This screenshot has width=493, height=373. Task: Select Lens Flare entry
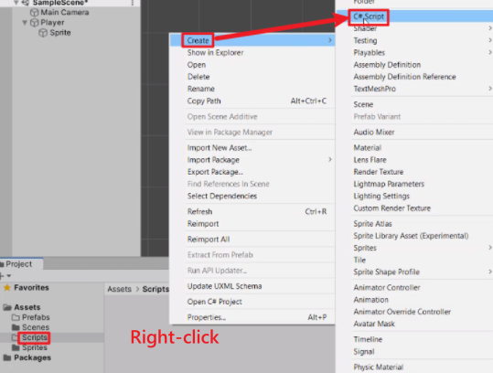370,160
